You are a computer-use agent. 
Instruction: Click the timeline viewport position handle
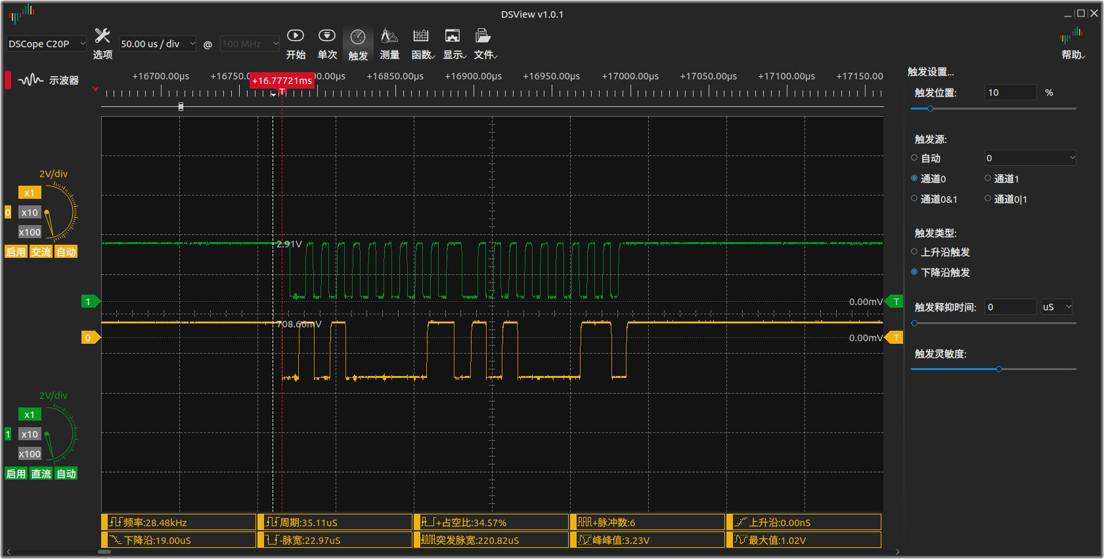tap(181, 106)
